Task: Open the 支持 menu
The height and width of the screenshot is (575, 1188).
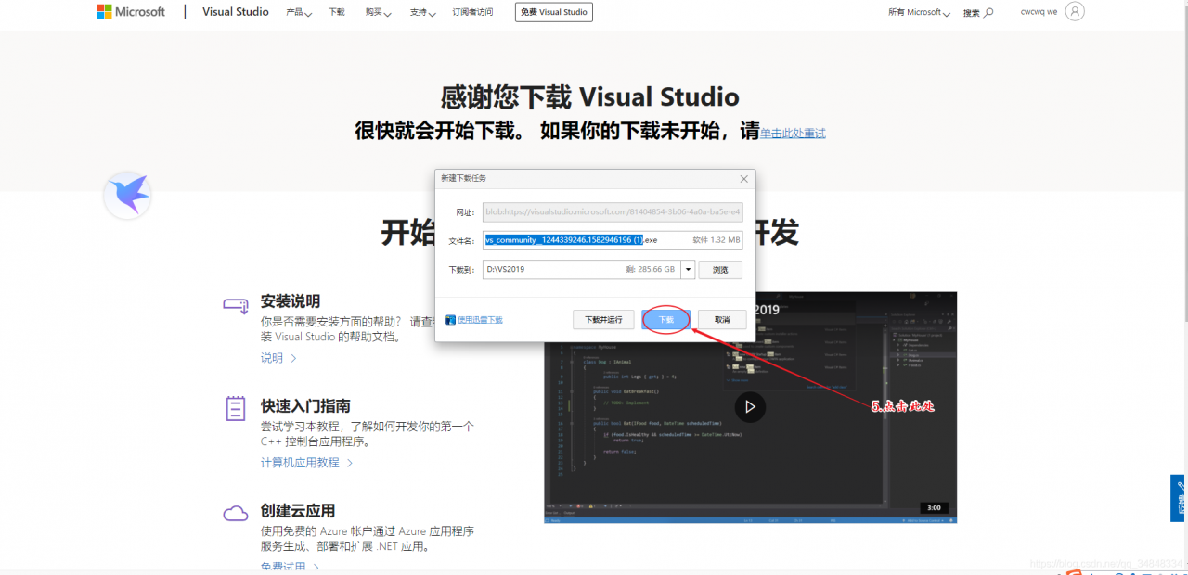Action: (x=421, y=12)
